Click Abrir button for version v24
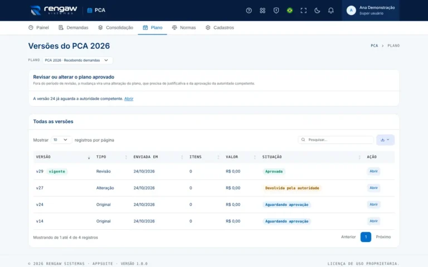Viewport: 428px width, 267px height. click(x=373, y=204)
